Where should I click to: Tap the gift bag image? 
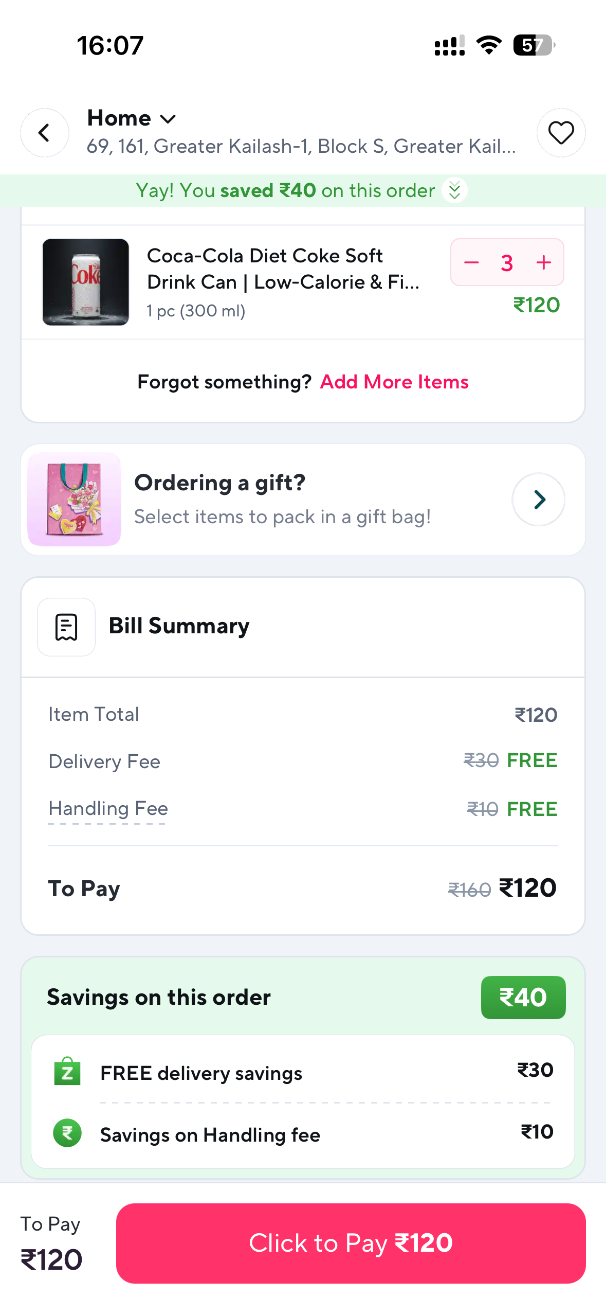coord(75,500)
